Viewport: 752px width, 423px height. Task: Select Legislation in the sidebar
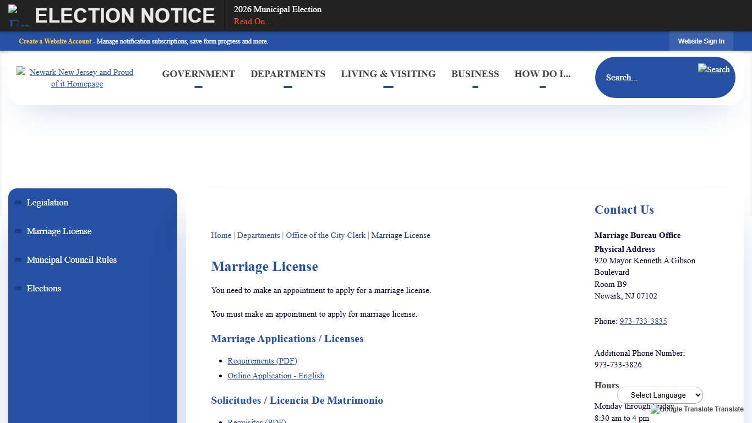tap(47, 203)
